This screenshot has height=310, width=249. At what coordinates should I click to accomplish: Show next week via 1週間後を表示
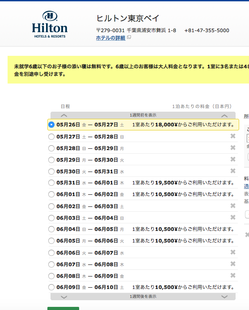[143, 296]
